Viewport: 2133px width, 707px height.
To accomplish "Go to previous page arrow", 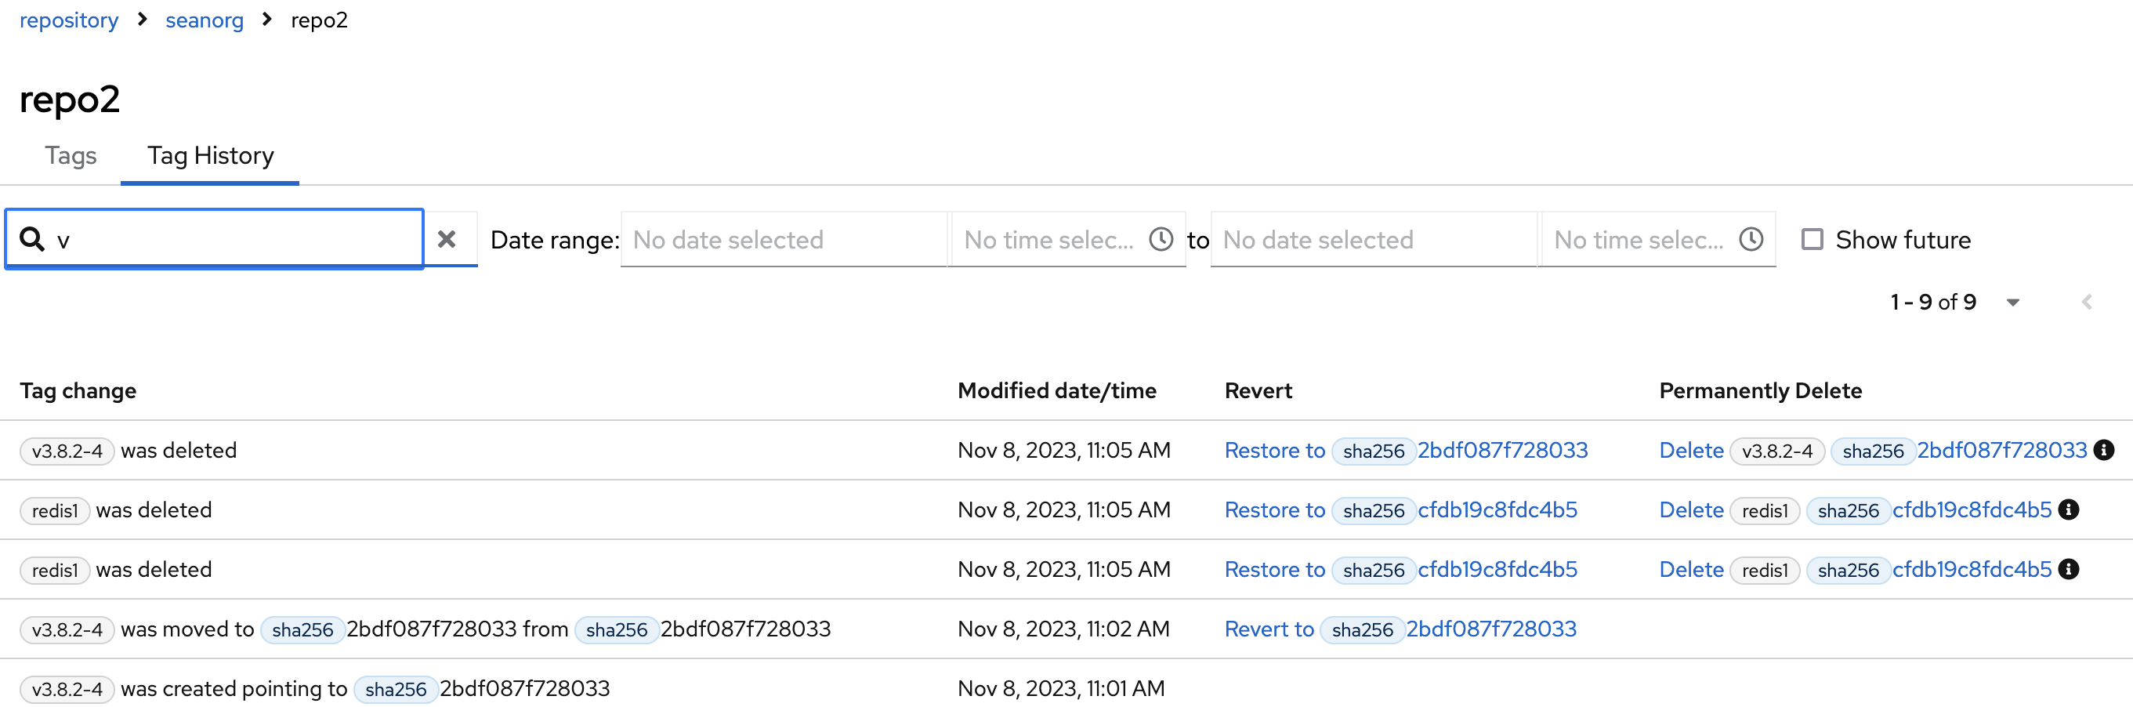I will click(x=2087, y=303).
